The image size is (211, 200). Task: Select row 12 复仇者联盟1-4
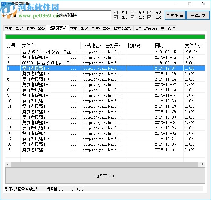pyautogui.click(x=105, y=112)
